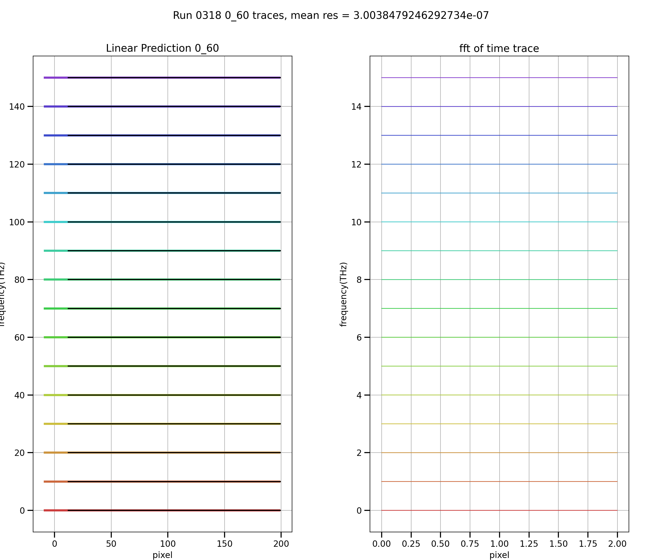
Task: Click the '140' y-axis tick label on left plot
Action: point(17,107)
